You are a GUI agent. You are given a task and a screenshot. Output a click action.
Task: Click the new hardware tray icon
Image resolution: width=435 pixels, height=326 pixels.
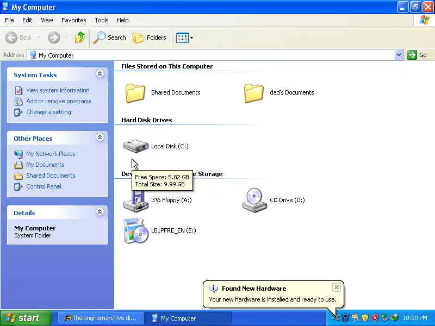(x=336, y=318)
